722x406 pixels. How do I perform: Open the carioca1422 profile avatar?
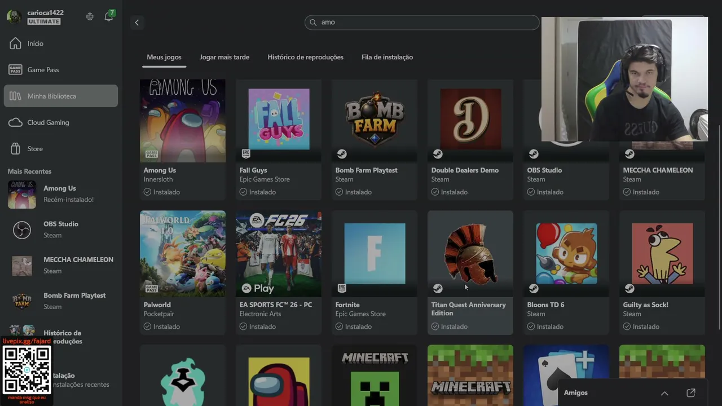[14, 17]
